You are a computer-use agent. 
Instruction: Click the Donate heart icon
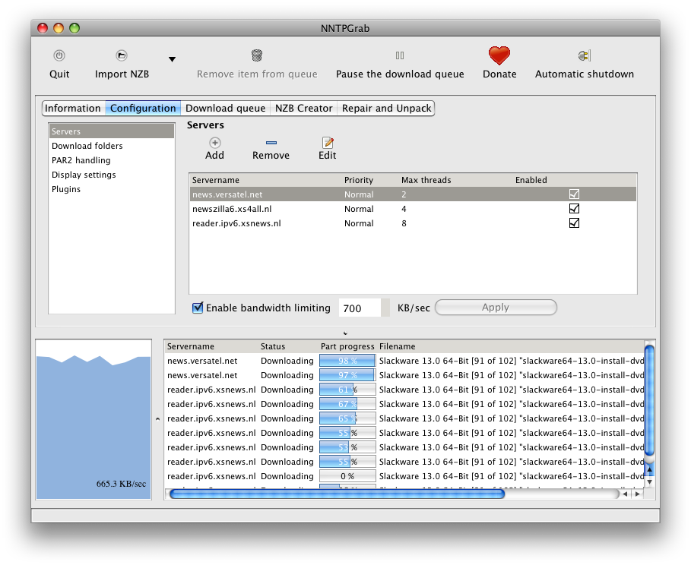(x=499, y=55)
